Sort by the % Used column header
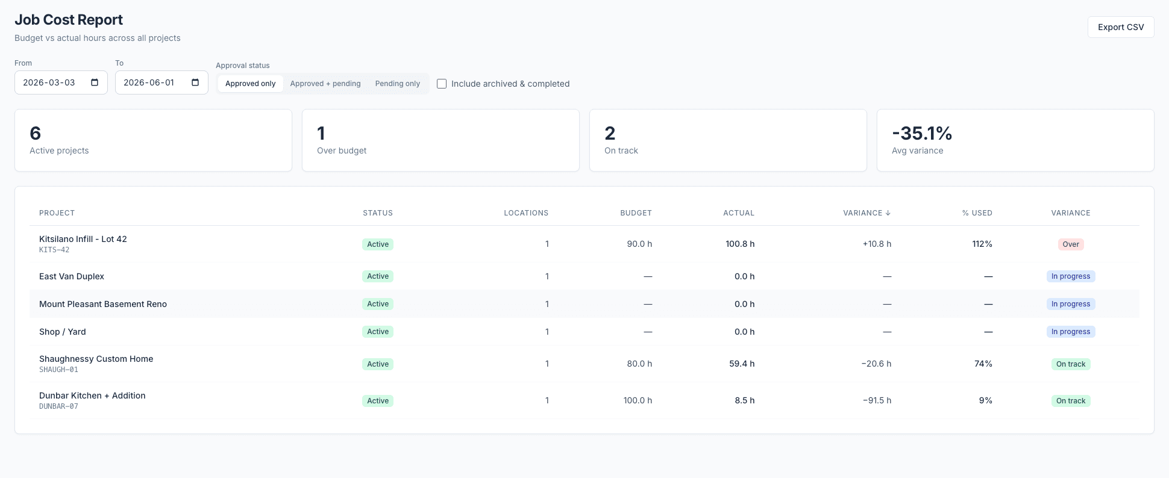Viewport: 1169px width, 478px height. click(x=977, y=213)
